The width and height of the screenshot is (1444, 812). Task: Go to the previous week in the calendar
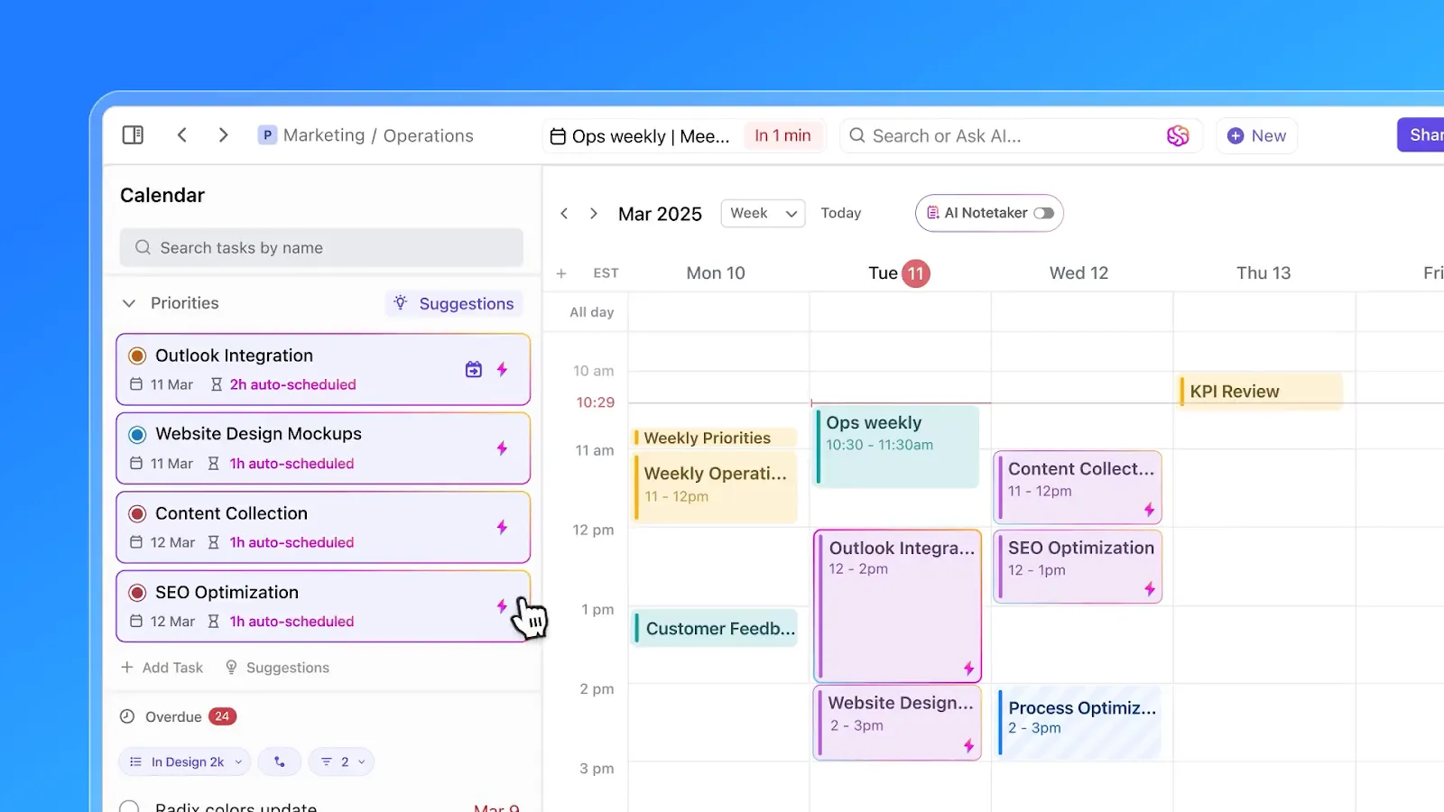(564, 214)
